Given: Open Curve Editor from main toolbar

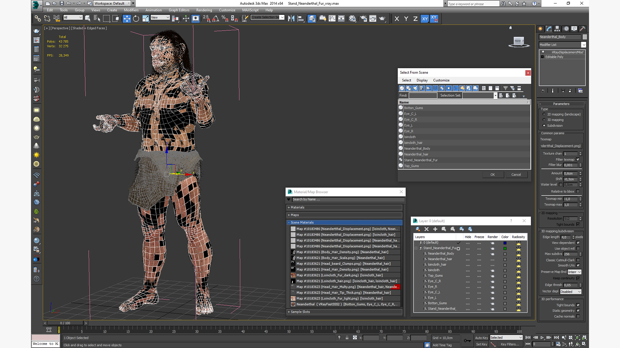Looking at the screenshot, I should pyautogui.click(x=332, y=19).
